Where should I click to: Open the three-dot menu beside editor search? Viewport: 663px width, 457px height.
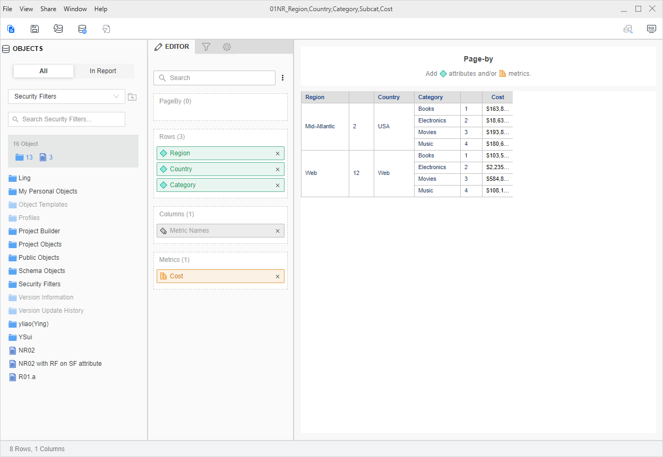[x=282, y=78]
